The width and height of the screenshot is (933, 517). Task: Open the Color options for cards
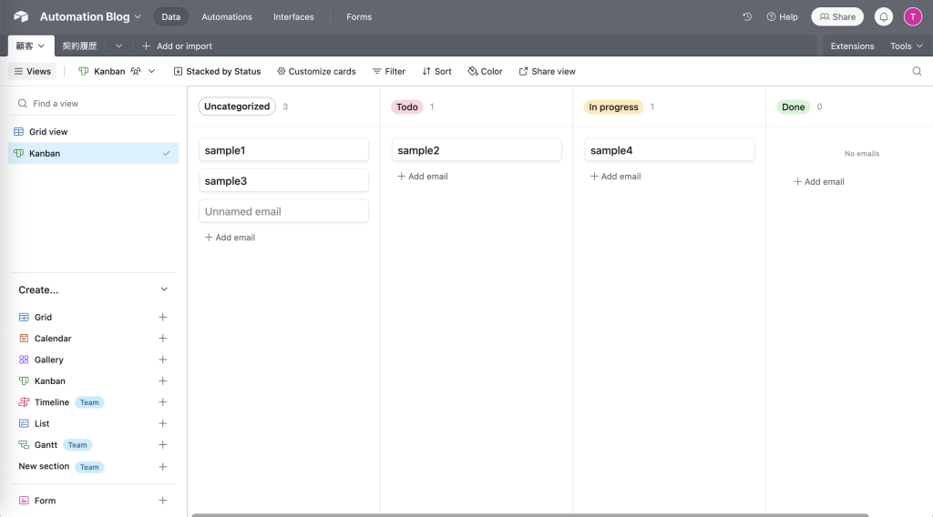pos(485,71)
